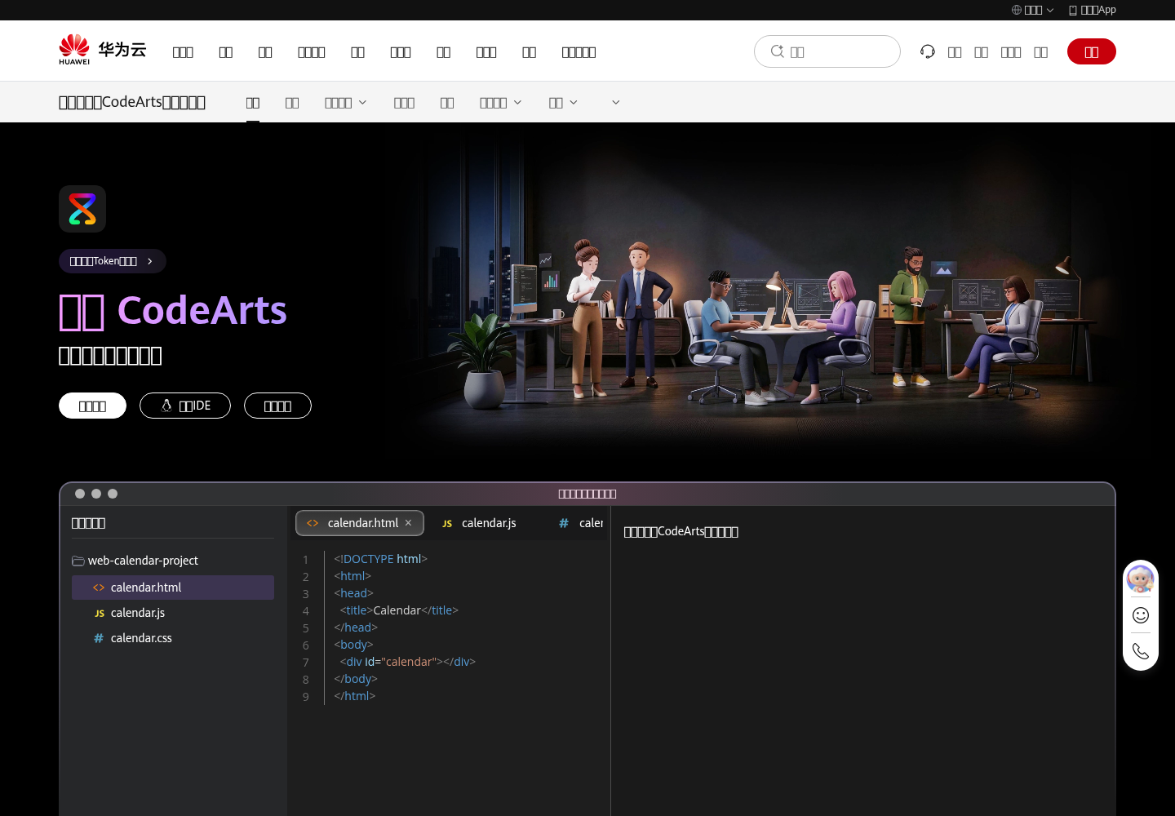Image resolution: width=1175 pixels, height=816 pixels.
Task: Click the phone call icon in the side widget
Action: [x=1141, y=651]
